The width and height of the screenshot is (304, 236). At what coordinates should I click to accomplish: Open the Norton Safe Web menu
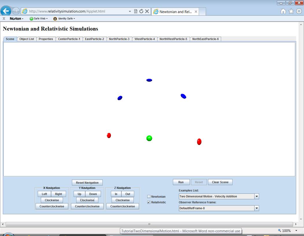click(x=38, y=18)
